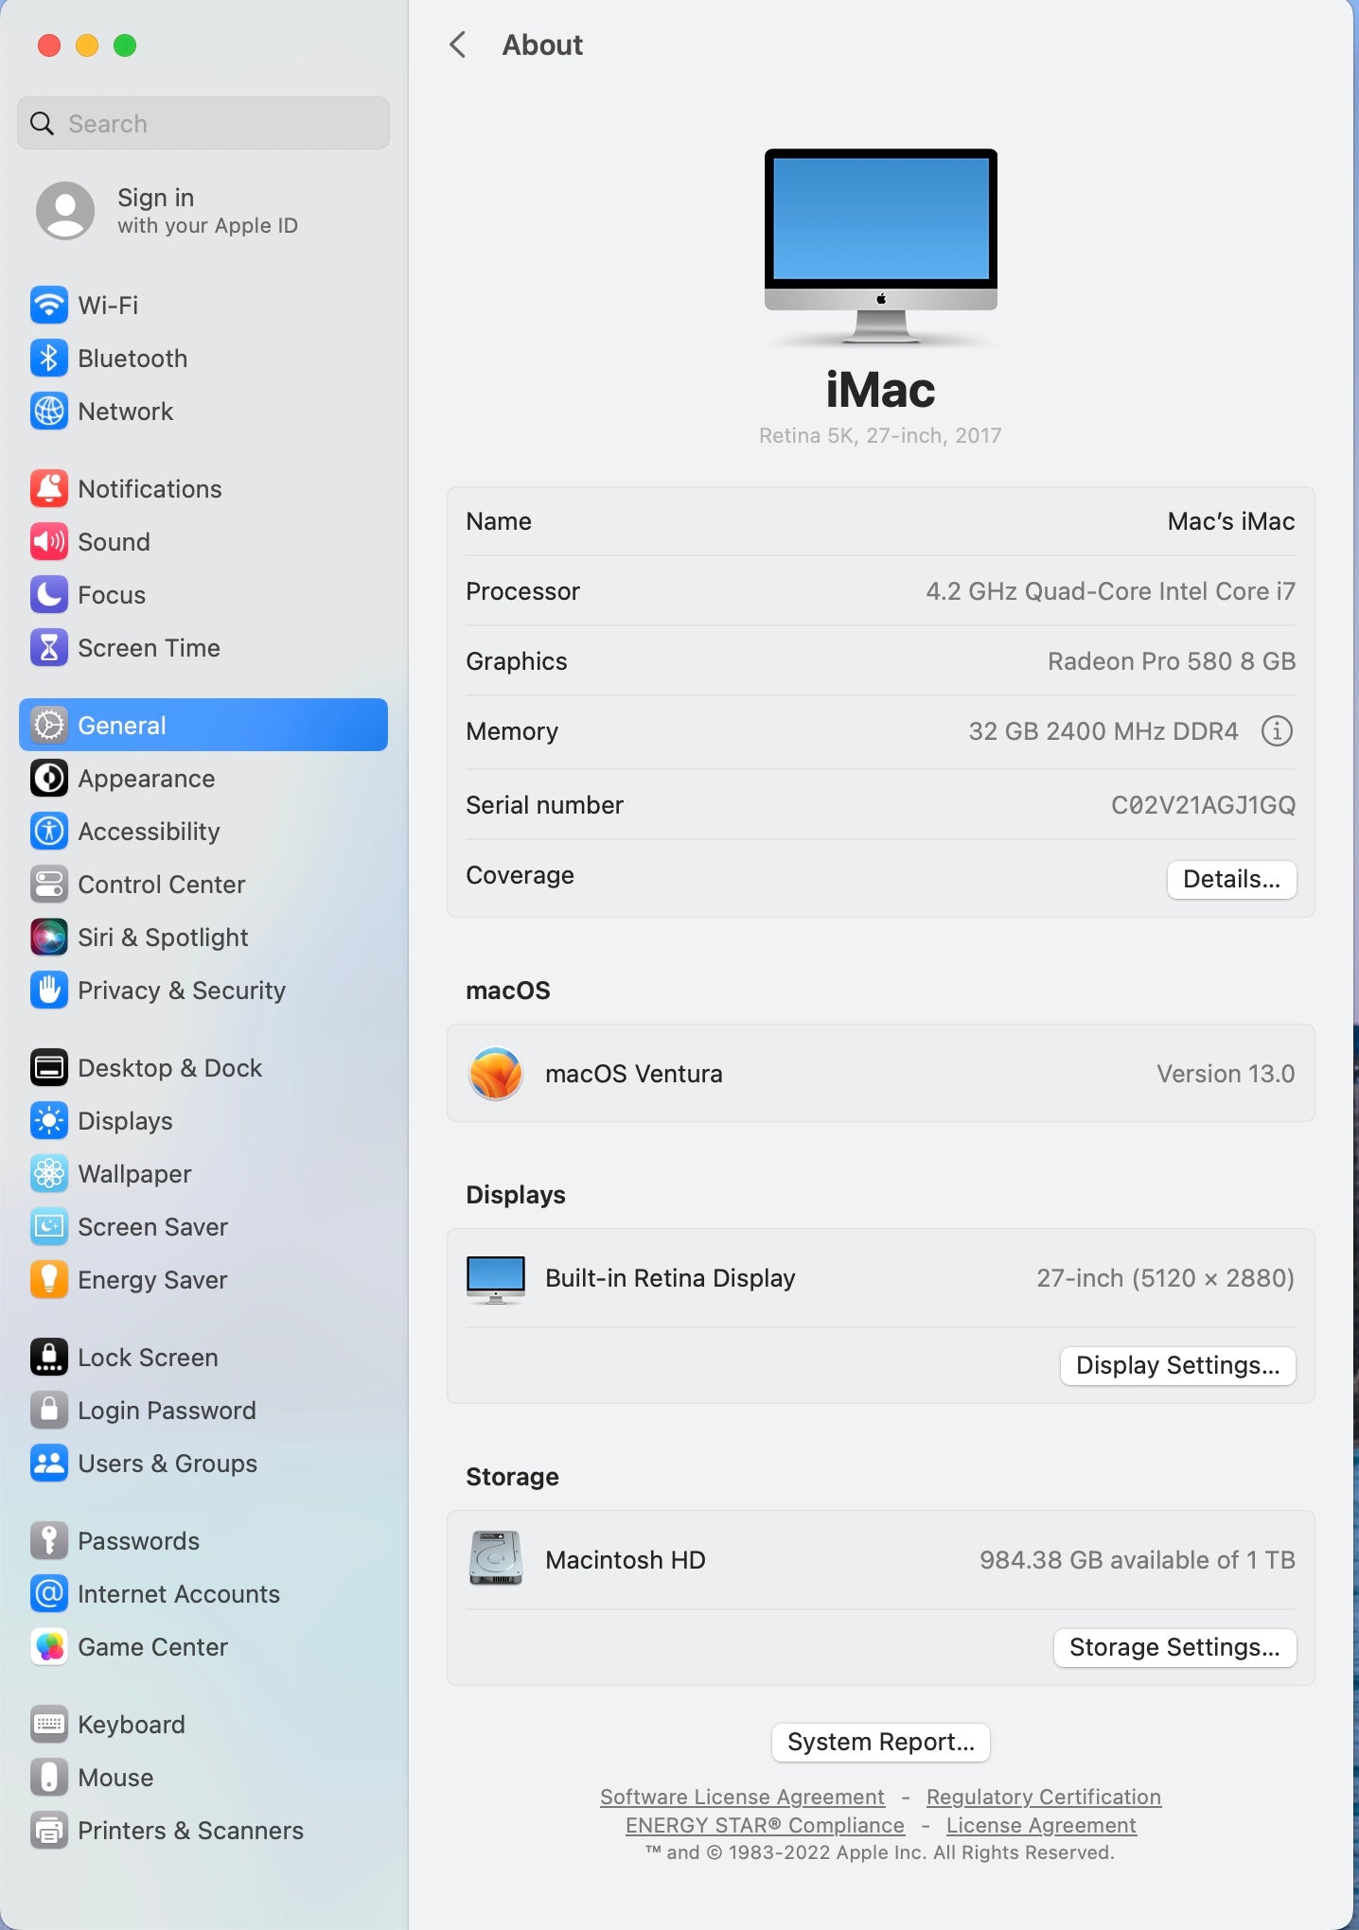Click the macOS Ventura logo

(495, 1073)
